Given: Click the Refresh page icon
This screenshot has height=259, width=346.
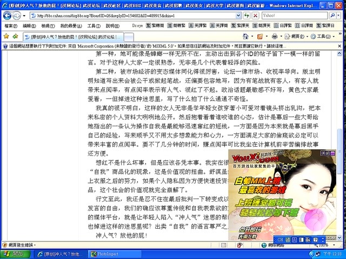Looking at the screenshot, I should click(x=247, y=16).
